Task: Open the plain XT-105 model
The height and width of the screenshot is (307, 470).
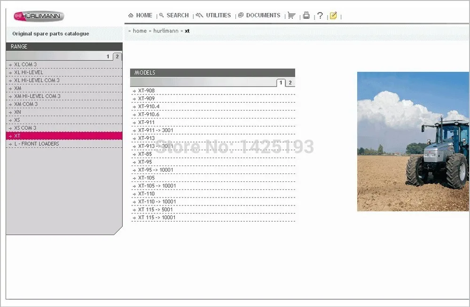Action: pos(213,178)
